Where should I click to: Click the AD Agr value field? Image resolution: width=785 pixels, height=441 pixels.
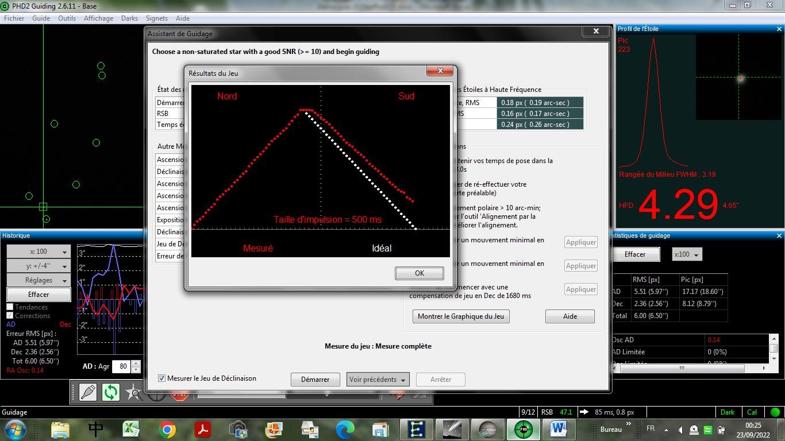click(121, 366)
